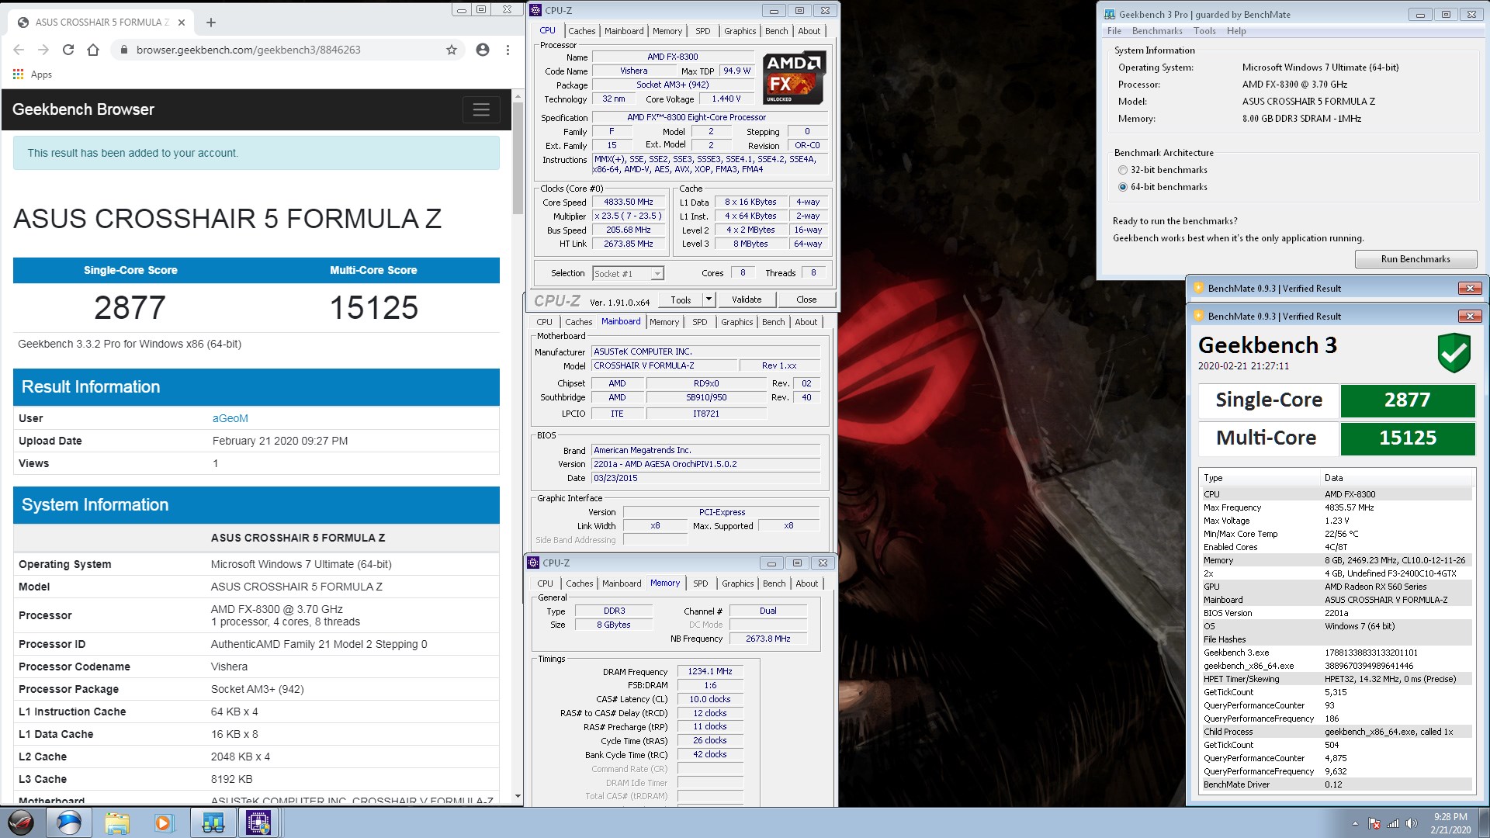This screenshot has width=1490, height=838.
Task: Open the Tools menu in Geekbench
Action: (1204, 31)
